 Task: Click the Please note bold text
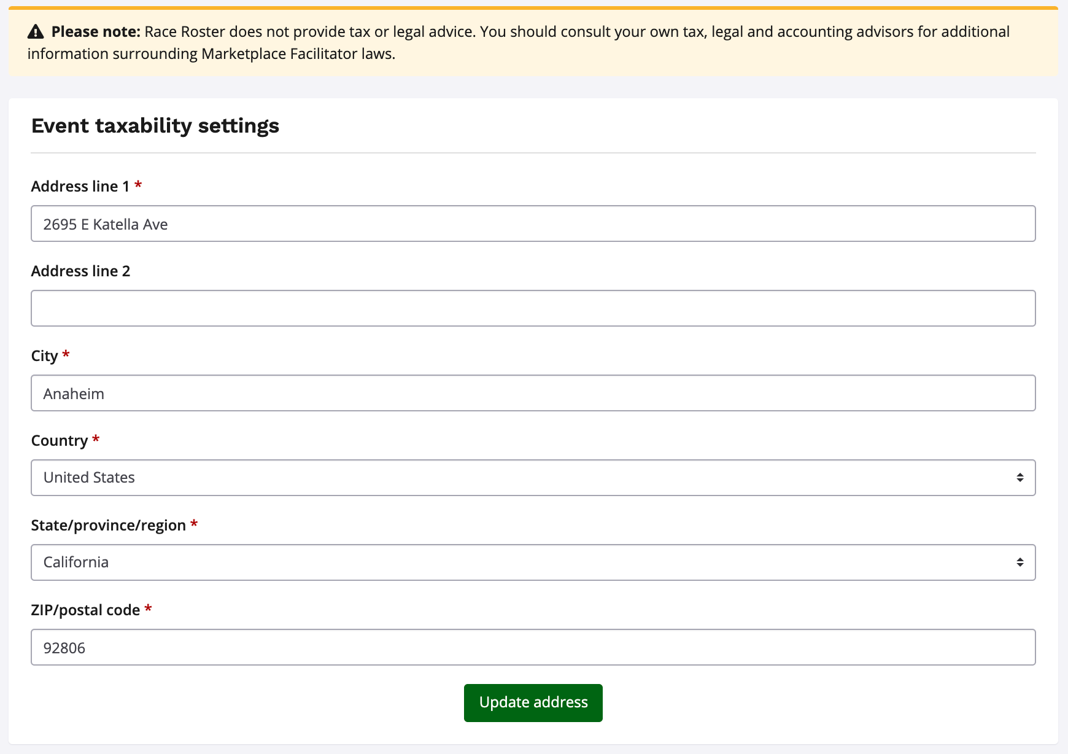96,32
